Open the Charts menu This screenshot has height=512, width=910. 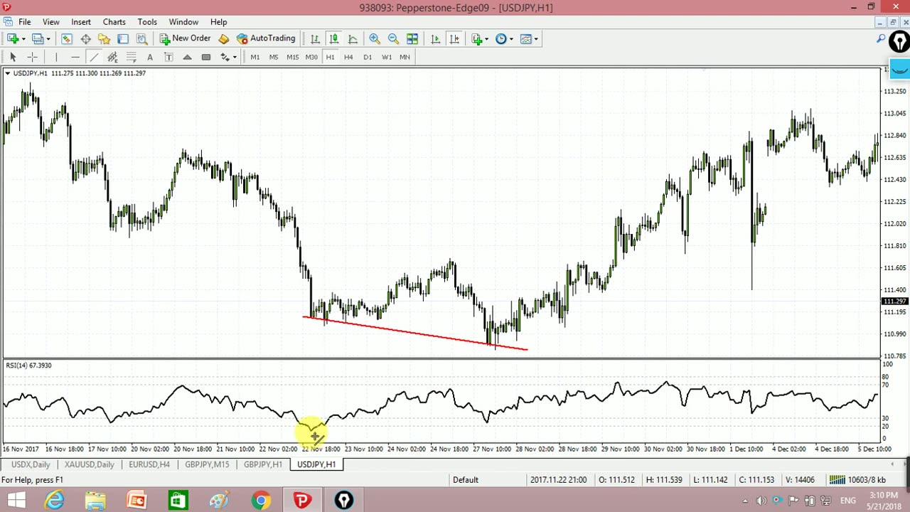(114, 22)
